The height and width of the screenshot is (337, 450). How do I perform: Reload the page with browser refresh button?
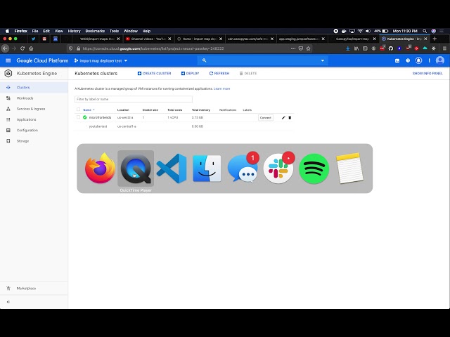[x=22, y=48]
